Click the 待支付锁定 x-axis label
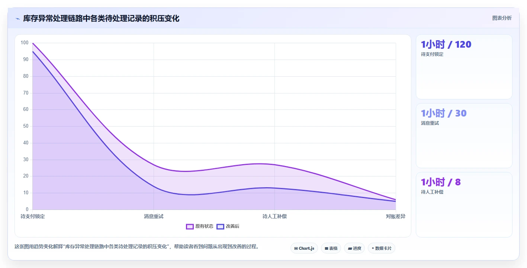The image size is (527, 268). tap(33, 216)
